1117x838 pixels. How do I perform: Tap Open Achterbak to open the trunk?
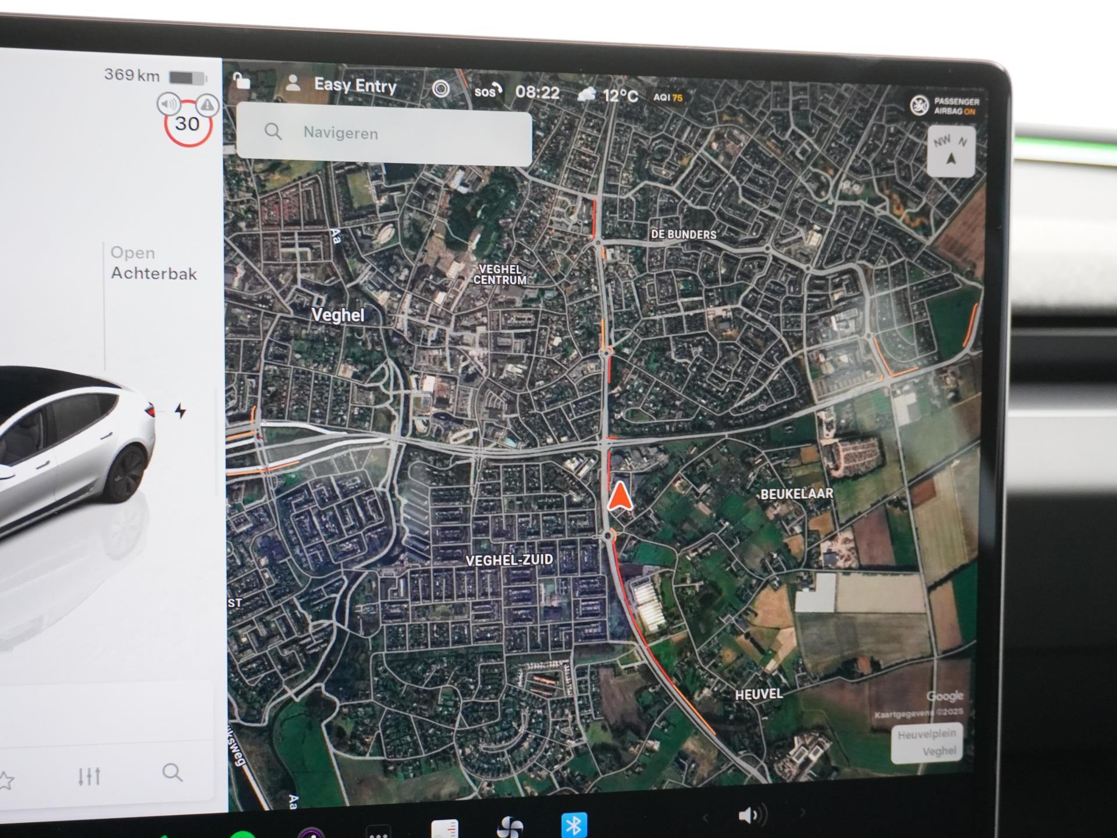pos(154,264)
